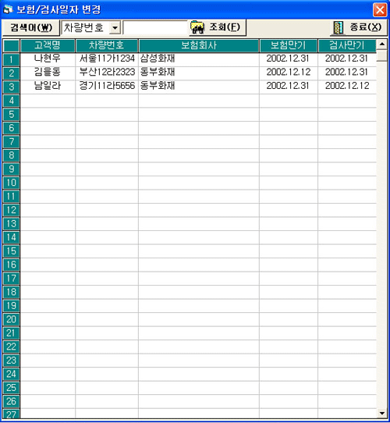The image size is (390, 423).
Task: Click the 보험만기 column header
Action: click(288, 45)
